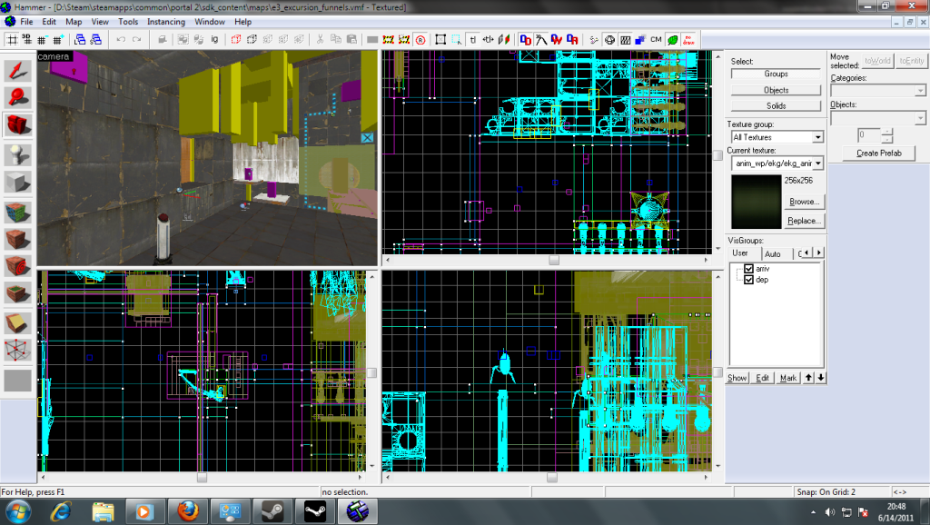
Task: Apply current texture with brick icon
Action: pos(18,239)
